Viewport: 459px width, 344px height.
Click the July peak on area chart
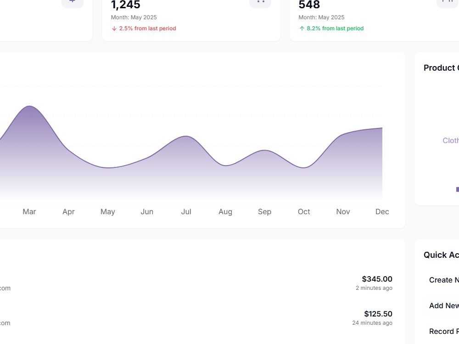(186, 136)
